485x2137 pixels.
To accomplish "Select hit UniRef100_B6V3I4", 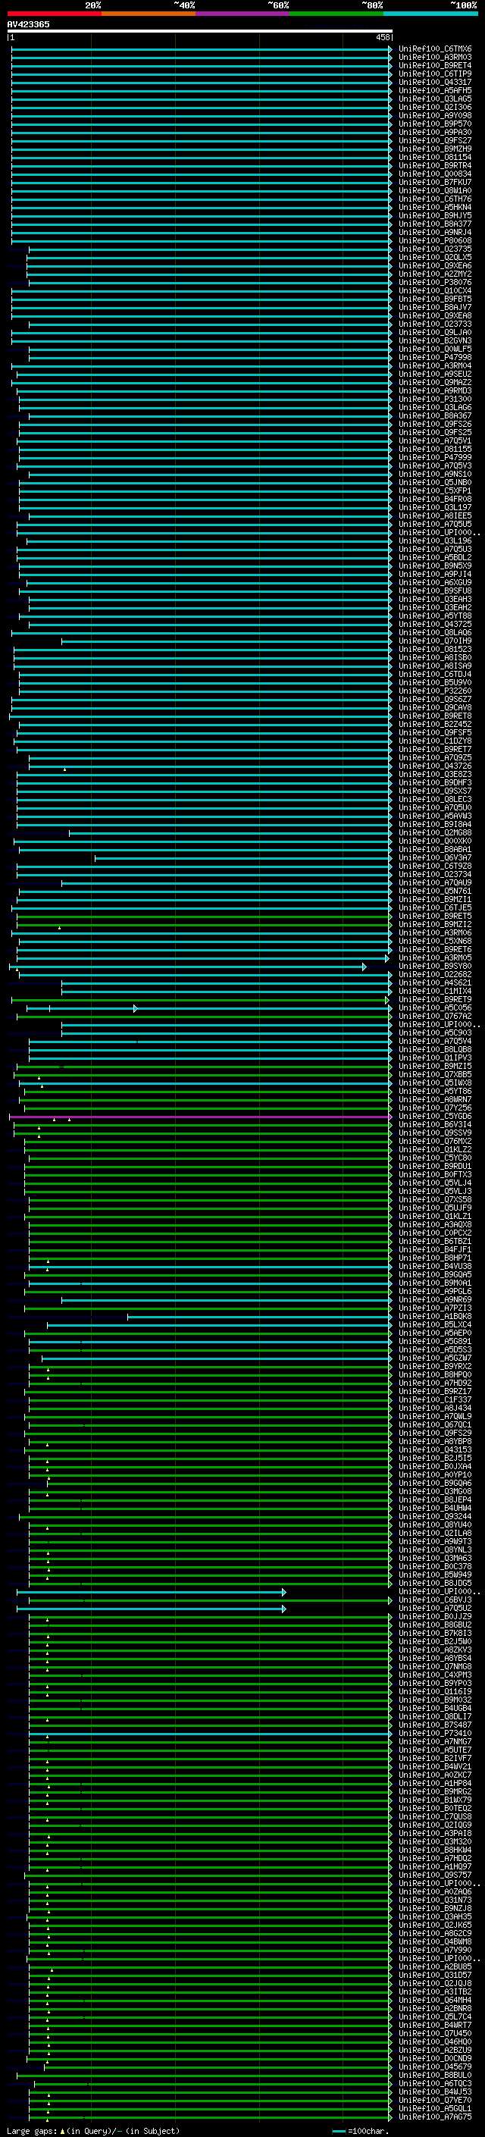I will [434, 1125].
